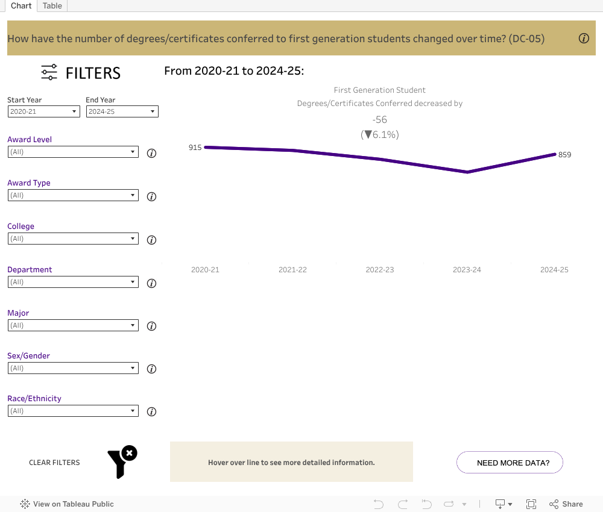Open the Start Year dropdown
Viewport: 603px width, 512px height.
43,111
